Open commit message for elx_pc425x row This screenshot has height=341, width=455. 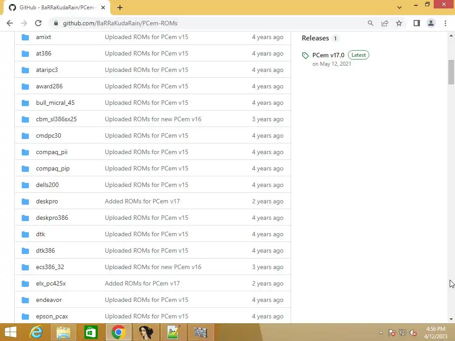142,284
